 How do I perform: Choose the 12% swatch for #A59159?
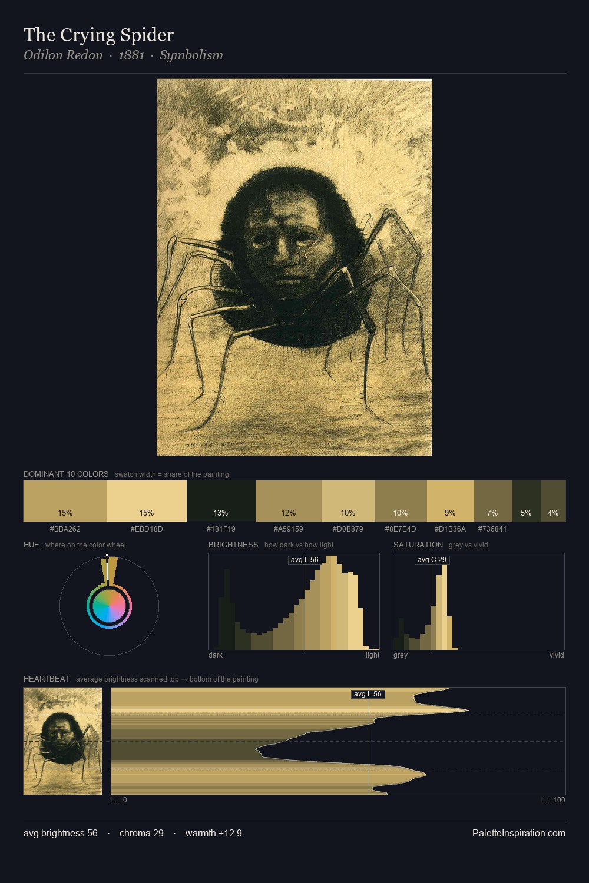(289, 501)
